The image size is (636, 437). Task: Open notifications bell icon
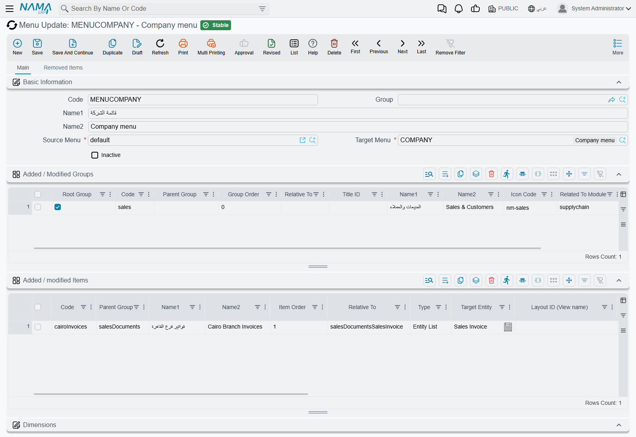(459, 9)
